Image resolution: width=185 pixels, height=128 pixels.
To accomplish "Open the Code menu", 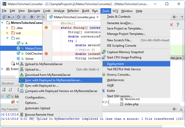I will [x=47, y=11].
